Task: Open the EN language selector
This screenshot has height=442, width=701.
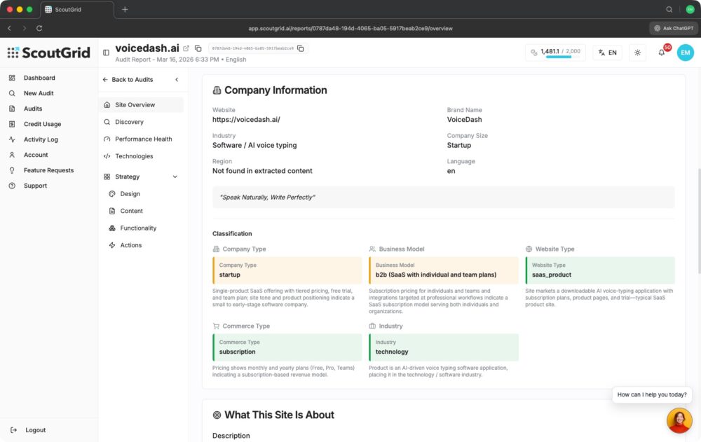Action: [x=607, y=53]
